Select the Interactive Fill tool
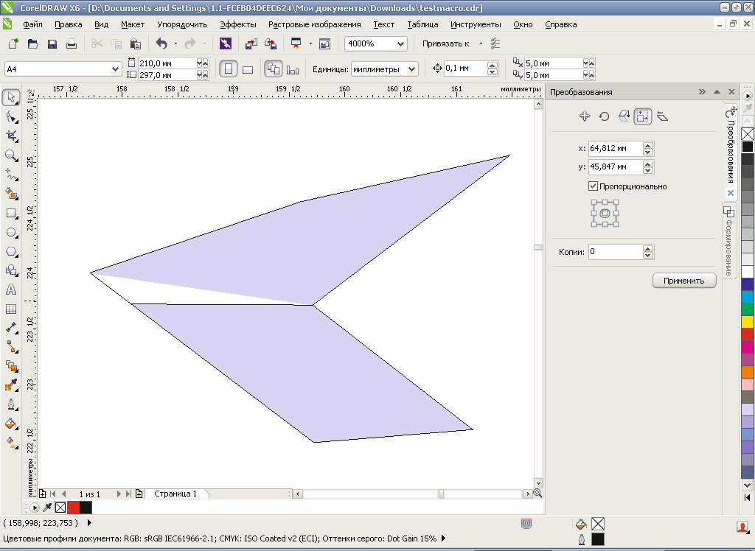Image resolution: width=755 pixels, height=551 pixels. 11,443
